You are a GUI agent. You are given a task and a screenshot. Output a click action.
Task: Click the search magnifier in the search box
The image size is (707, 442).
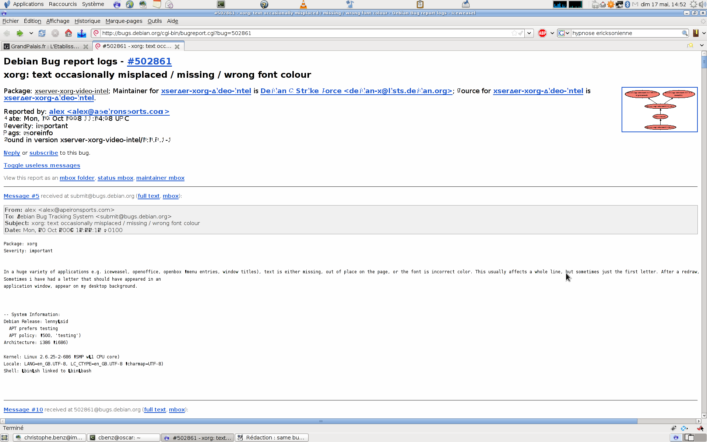(x=685, y=33)
